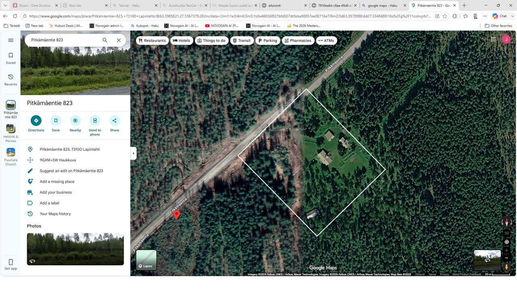Viewport: 517px width, 290px height.
Task: Clear the Pitkämäentie 823 search
Action: tap(119, 40)
